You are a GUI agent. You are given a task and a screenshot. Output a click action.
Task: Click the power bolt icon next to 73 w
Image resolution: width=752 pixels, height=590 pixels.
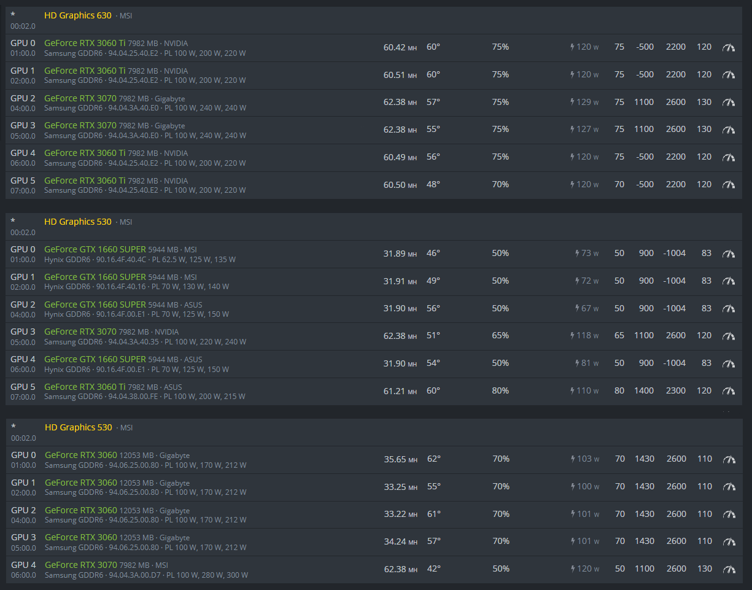(578, 253)
